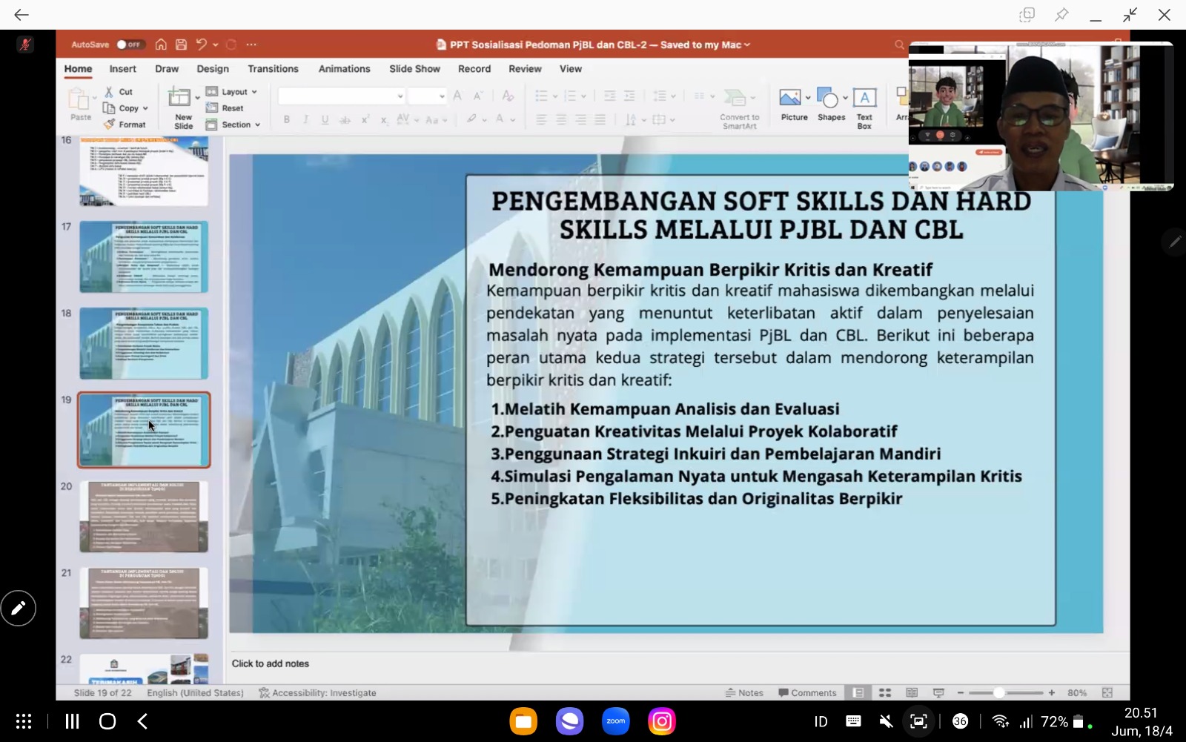This screenshot has height=742, width=1186.
Task: Toggle the Notes pane button
Action: pyautogui.click(x=745, y=692)
